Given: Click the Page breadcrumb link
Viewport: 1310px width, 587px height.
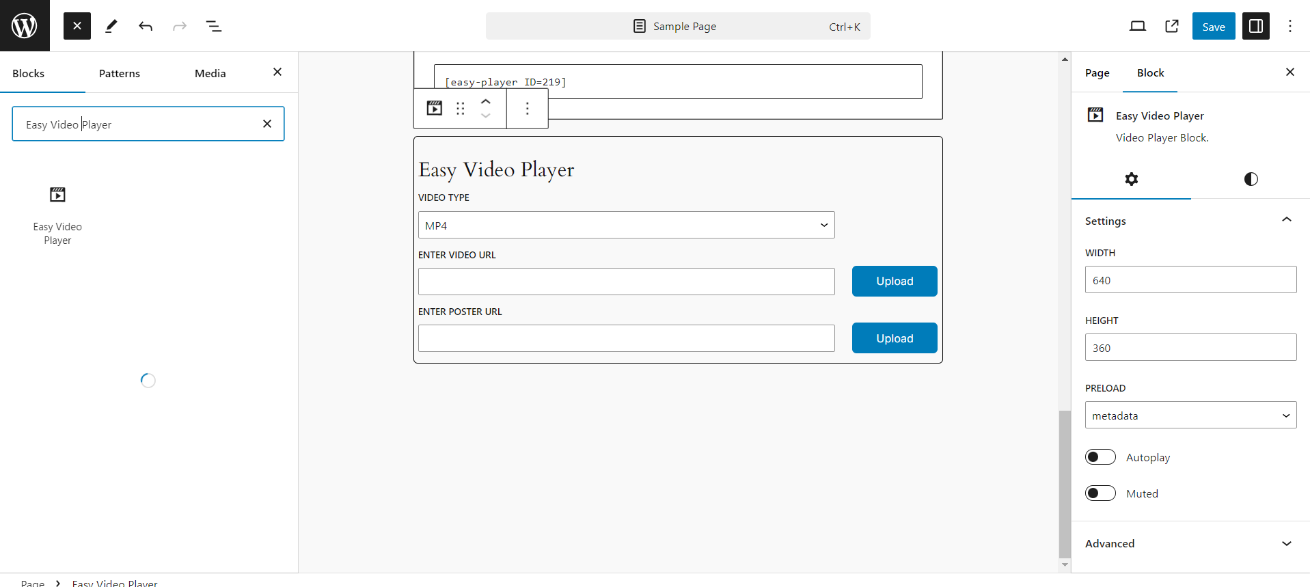Looking at the screenshot, I should [x=33, y=582].
